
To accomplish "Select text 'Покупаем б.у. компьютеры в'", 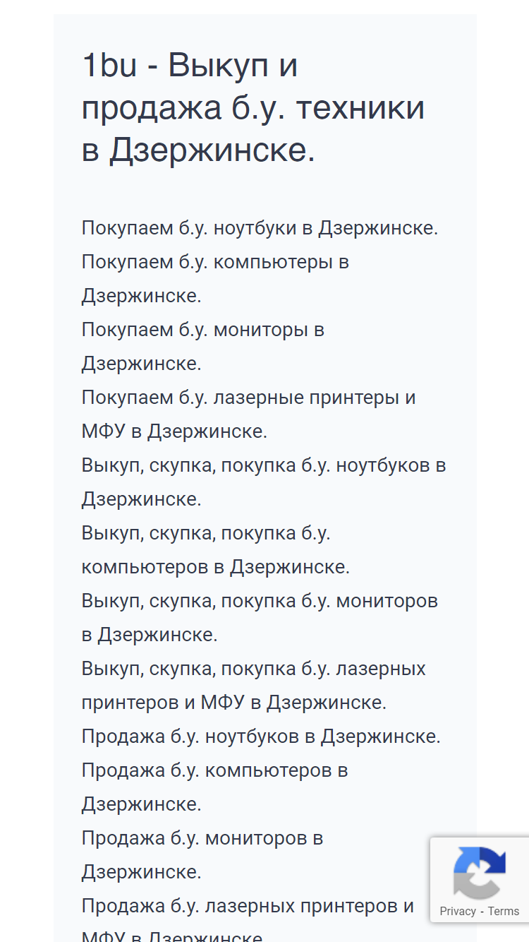I will [216, 263].
